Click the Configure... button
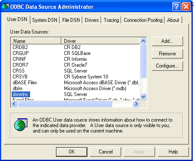Screen dimensions: 194x161 coord(167,66)
